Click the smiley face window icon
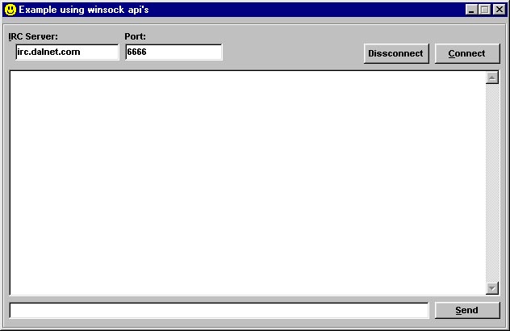Screen dimensions: 510x331 pos(10,10)
